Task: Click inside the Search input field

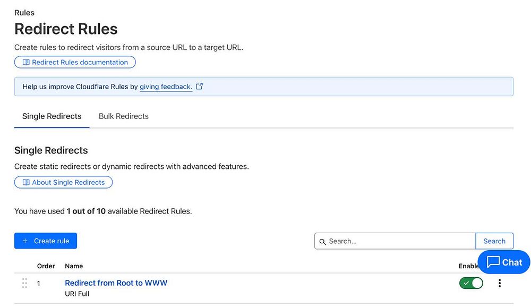Action: click(398, 241)
